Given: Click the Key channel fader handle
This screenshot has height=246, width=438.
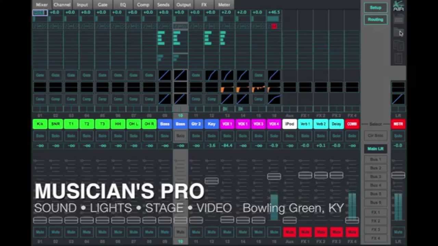Looking at the screenshot, I should point(211,181).
